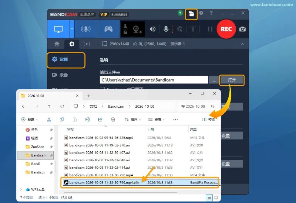Switch to details view icon in status bar
Viewport: 296px width, 203px height.
[x=209, y=198]
